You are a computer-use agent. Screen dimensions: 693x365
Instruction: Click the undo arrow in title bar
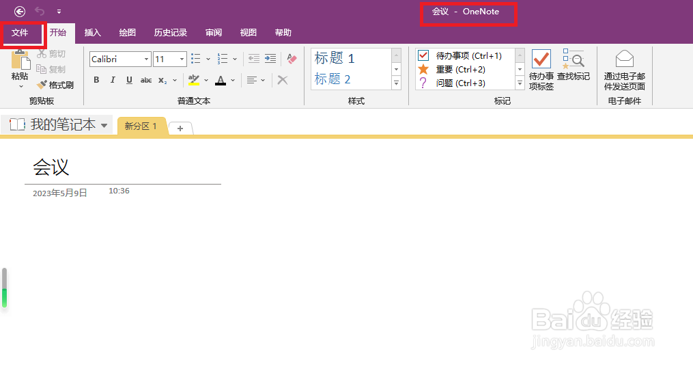(x=40, y=11)
